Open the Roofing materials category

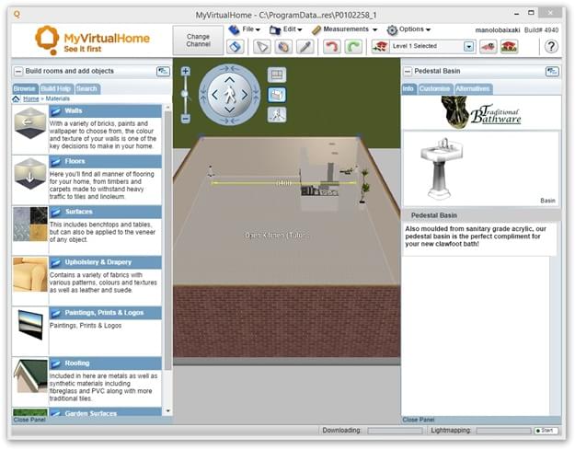[x=105, y=363]
